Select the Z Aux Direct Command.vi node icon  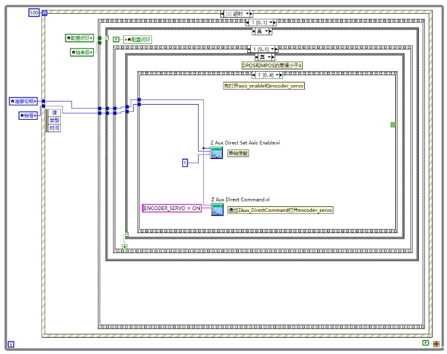pos(217,210)
